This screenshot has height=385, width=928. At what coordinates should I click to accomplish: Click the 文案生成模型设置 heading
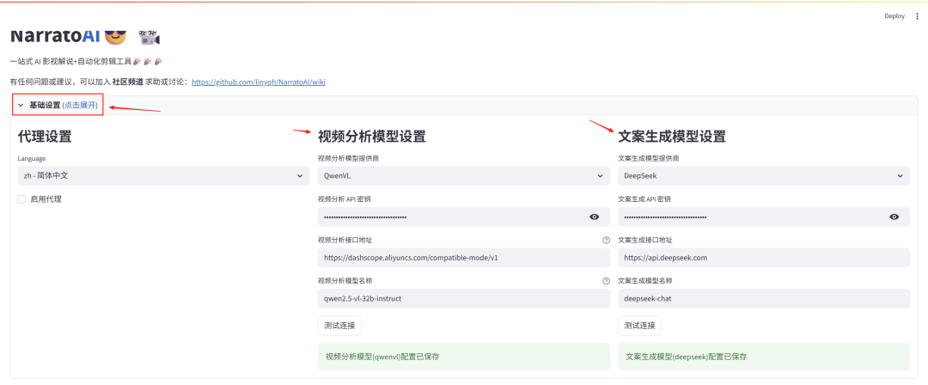click(672, 137)
